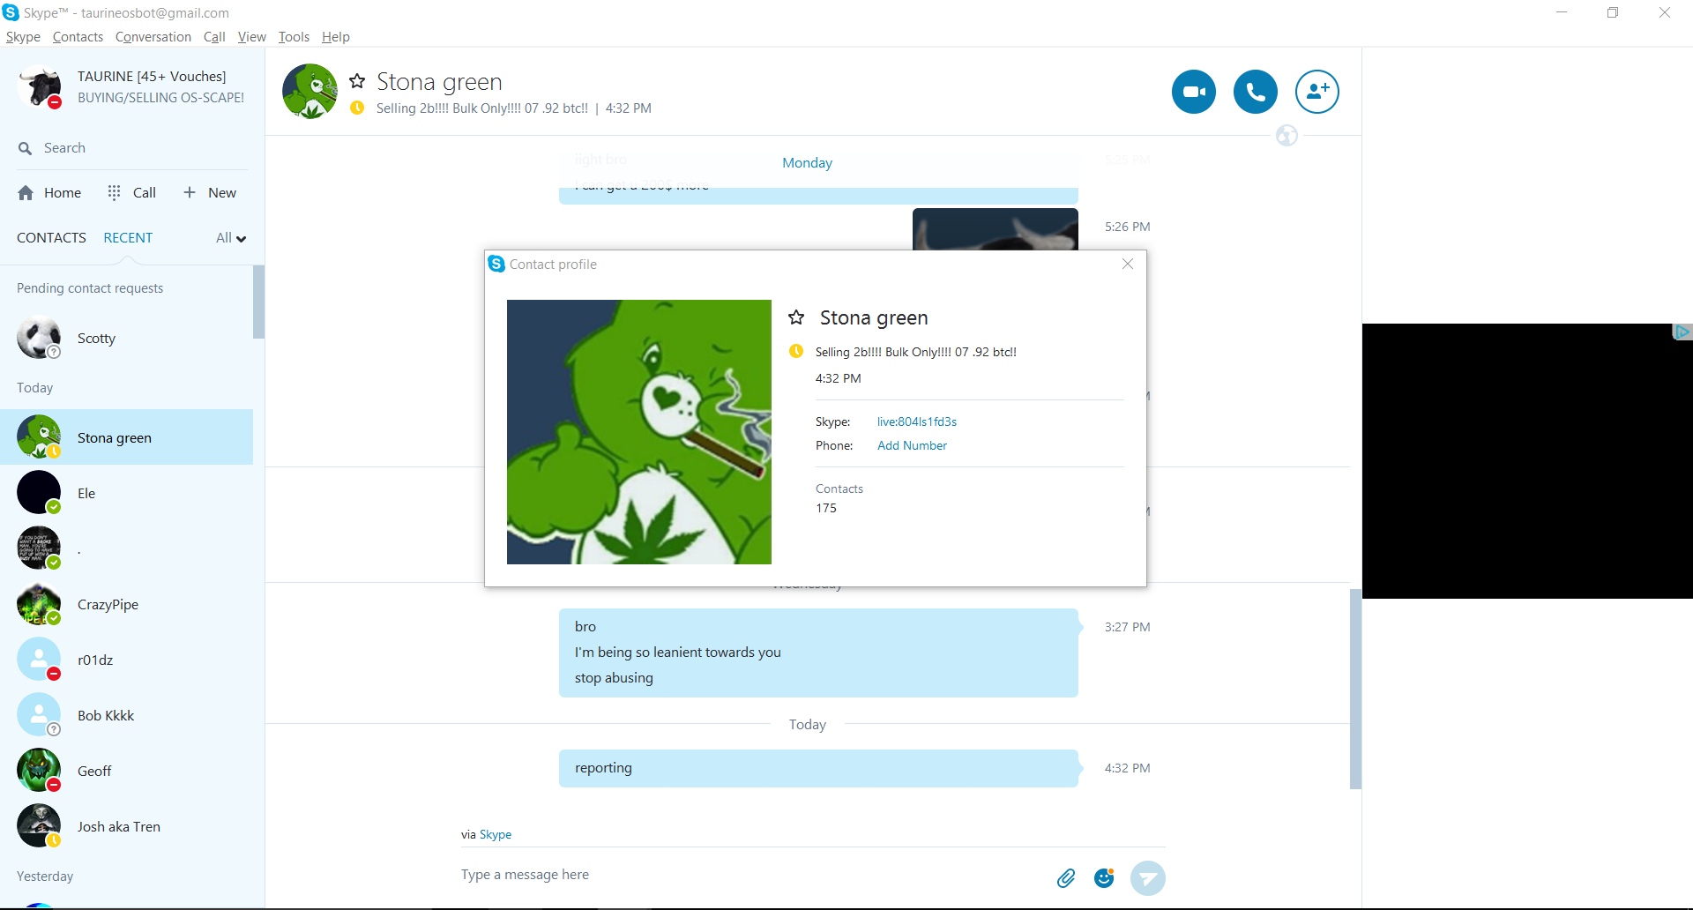Image resolution: width=1693 pixels, height=910 pixels.
Task: Open the conversation with r01dz
Action: (126, 660)
